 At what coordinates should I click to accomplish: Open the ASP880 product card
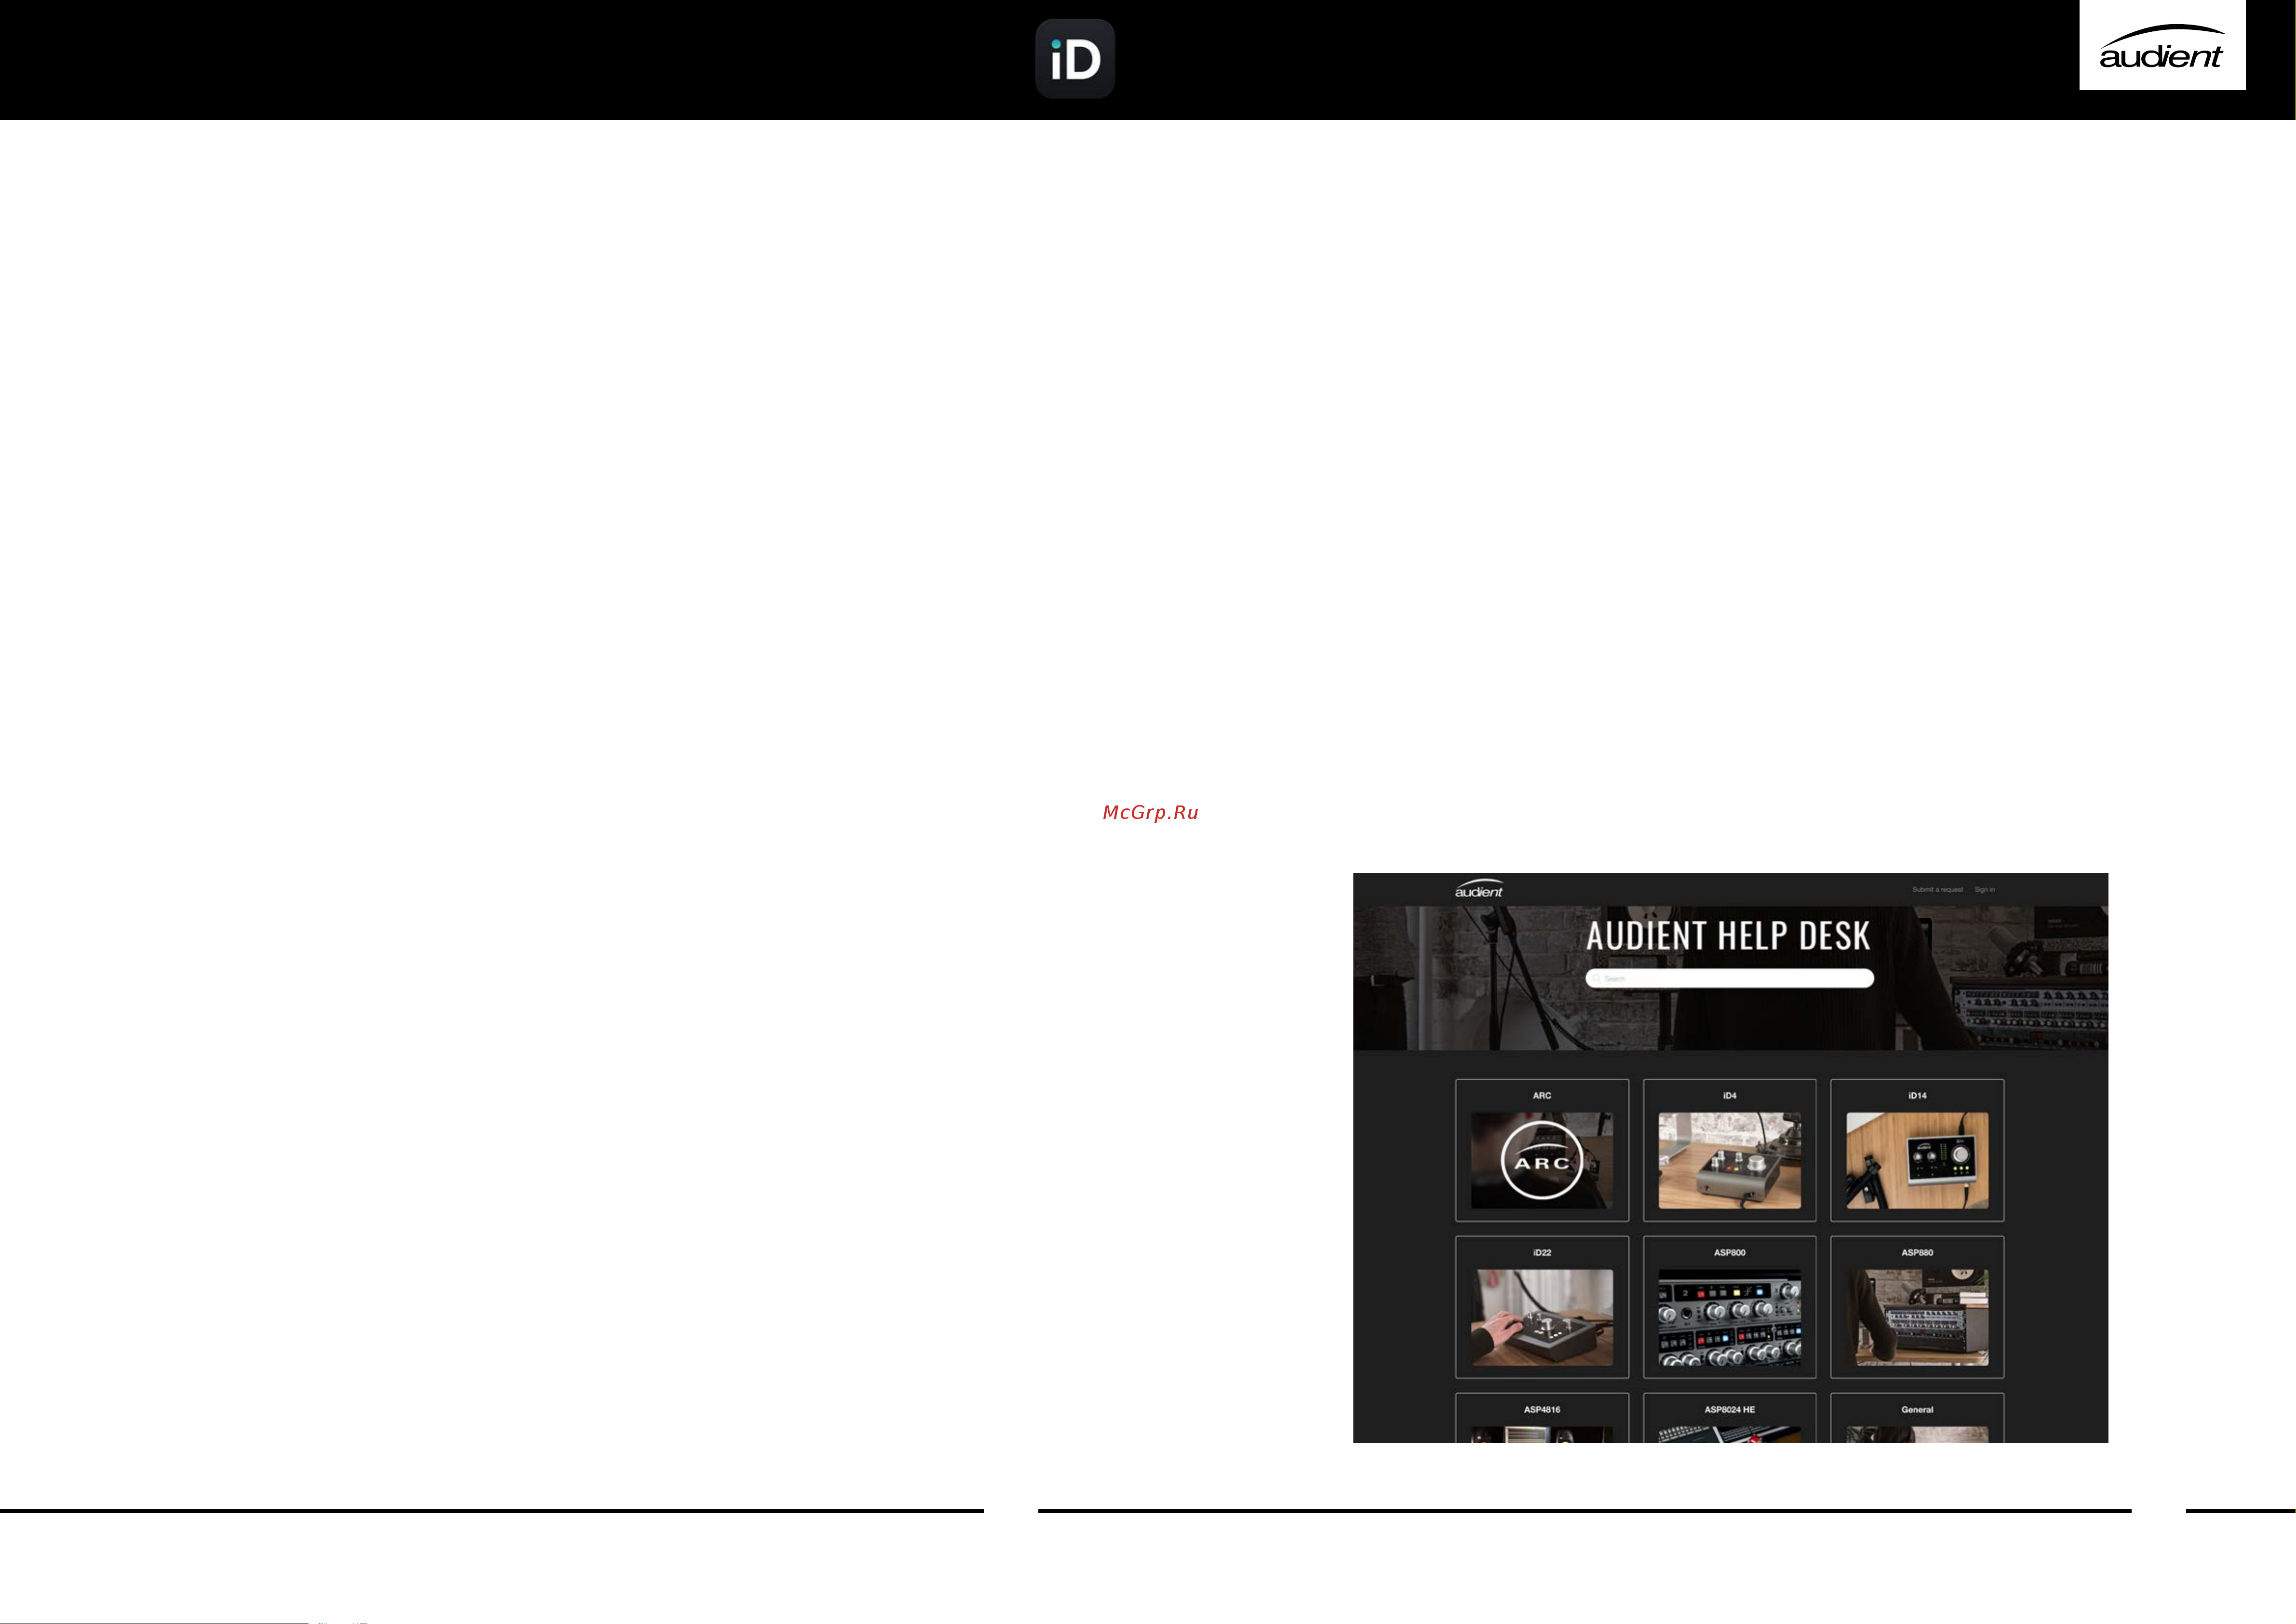point(1917,1307)
